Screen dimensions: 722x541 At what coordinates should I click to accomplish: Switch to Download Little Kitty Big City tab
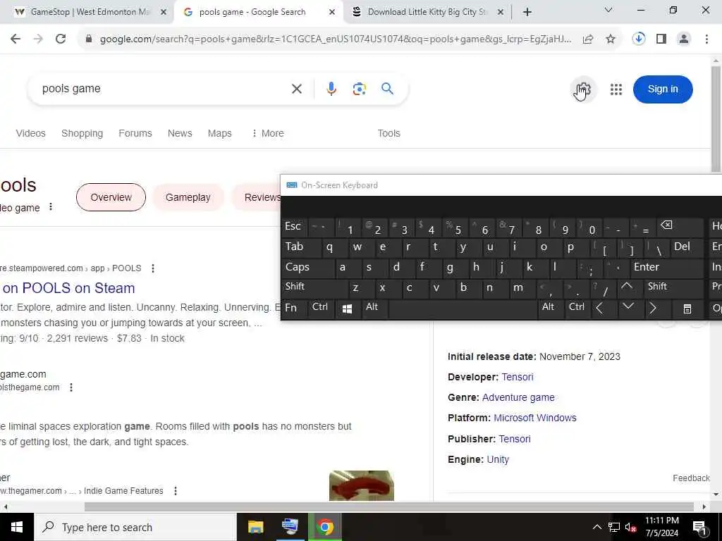(x=427, y=13)
